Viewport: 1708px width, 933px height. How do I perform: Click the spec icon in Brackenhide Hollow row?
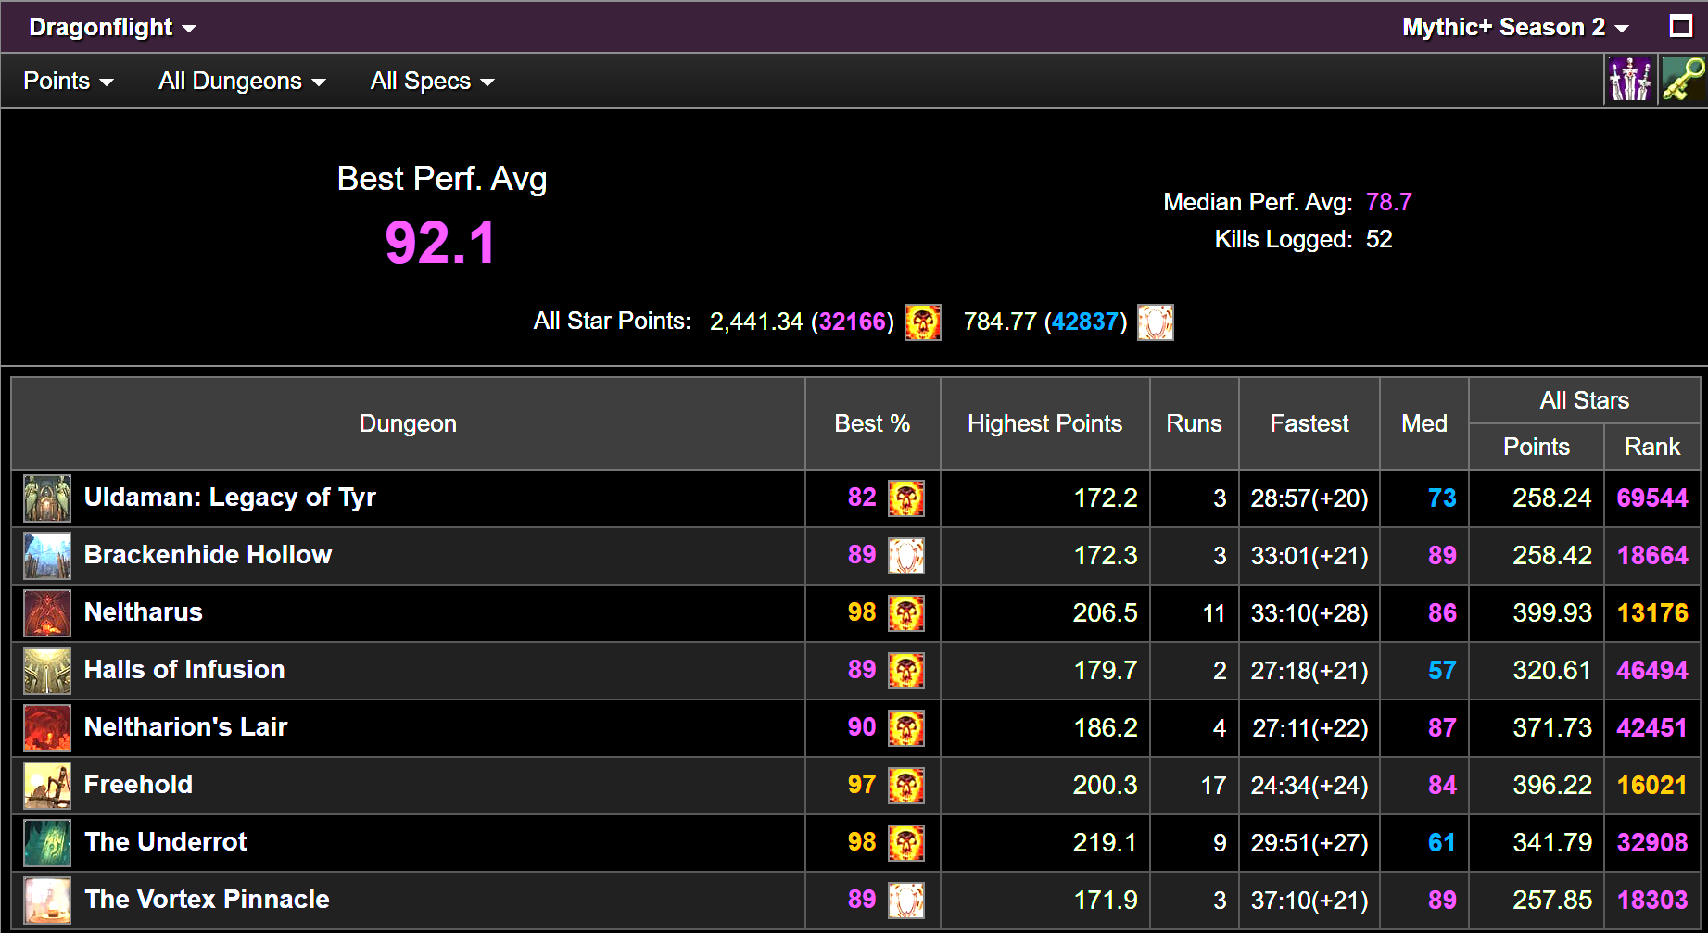906,556
